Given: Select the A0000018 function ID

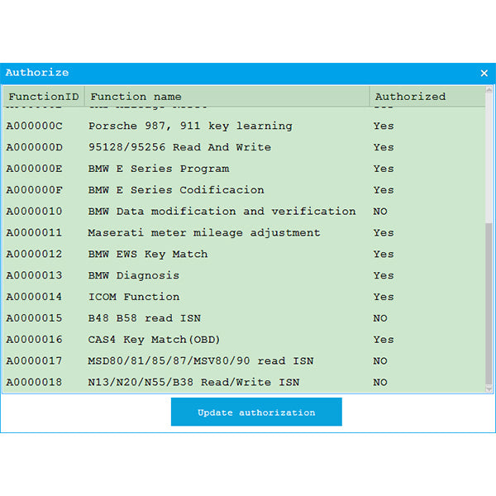Looking at the screenshot, I should click(x=34, y=382).
